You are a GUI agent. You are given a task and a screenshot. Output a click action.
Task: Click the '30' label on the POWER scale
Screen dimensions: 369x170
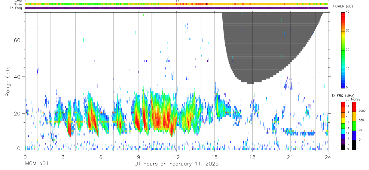pyautogui.click(x=348, y=31)
